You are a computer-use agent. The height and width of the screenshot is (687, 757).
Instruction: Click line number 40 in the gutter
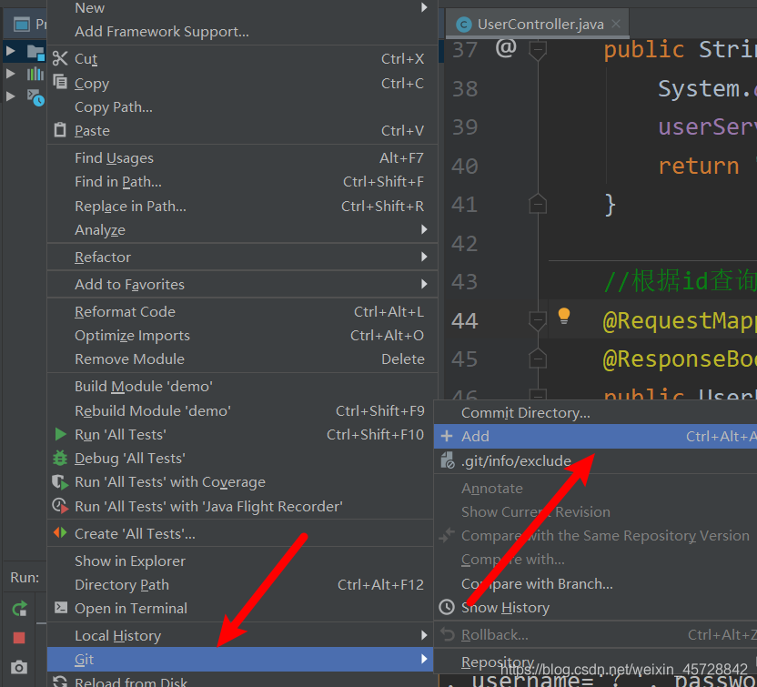tap(465, 167)
